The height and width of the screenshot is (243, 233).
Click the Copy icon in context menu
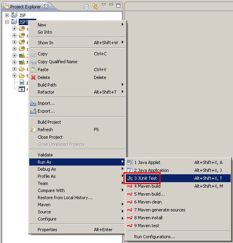(x=33, y=54)
